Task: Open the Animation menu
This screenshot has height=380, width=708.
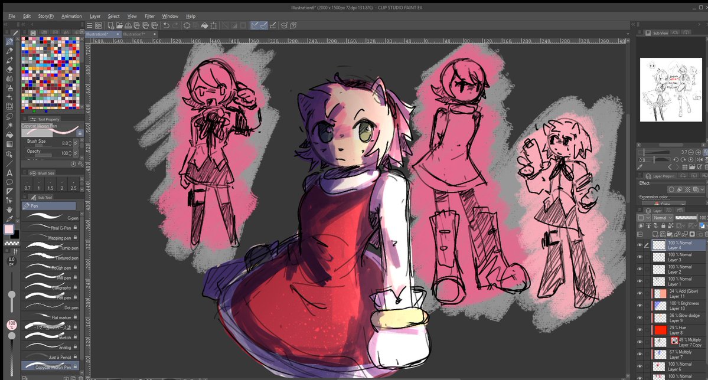Action: click(x=72, y=17)
